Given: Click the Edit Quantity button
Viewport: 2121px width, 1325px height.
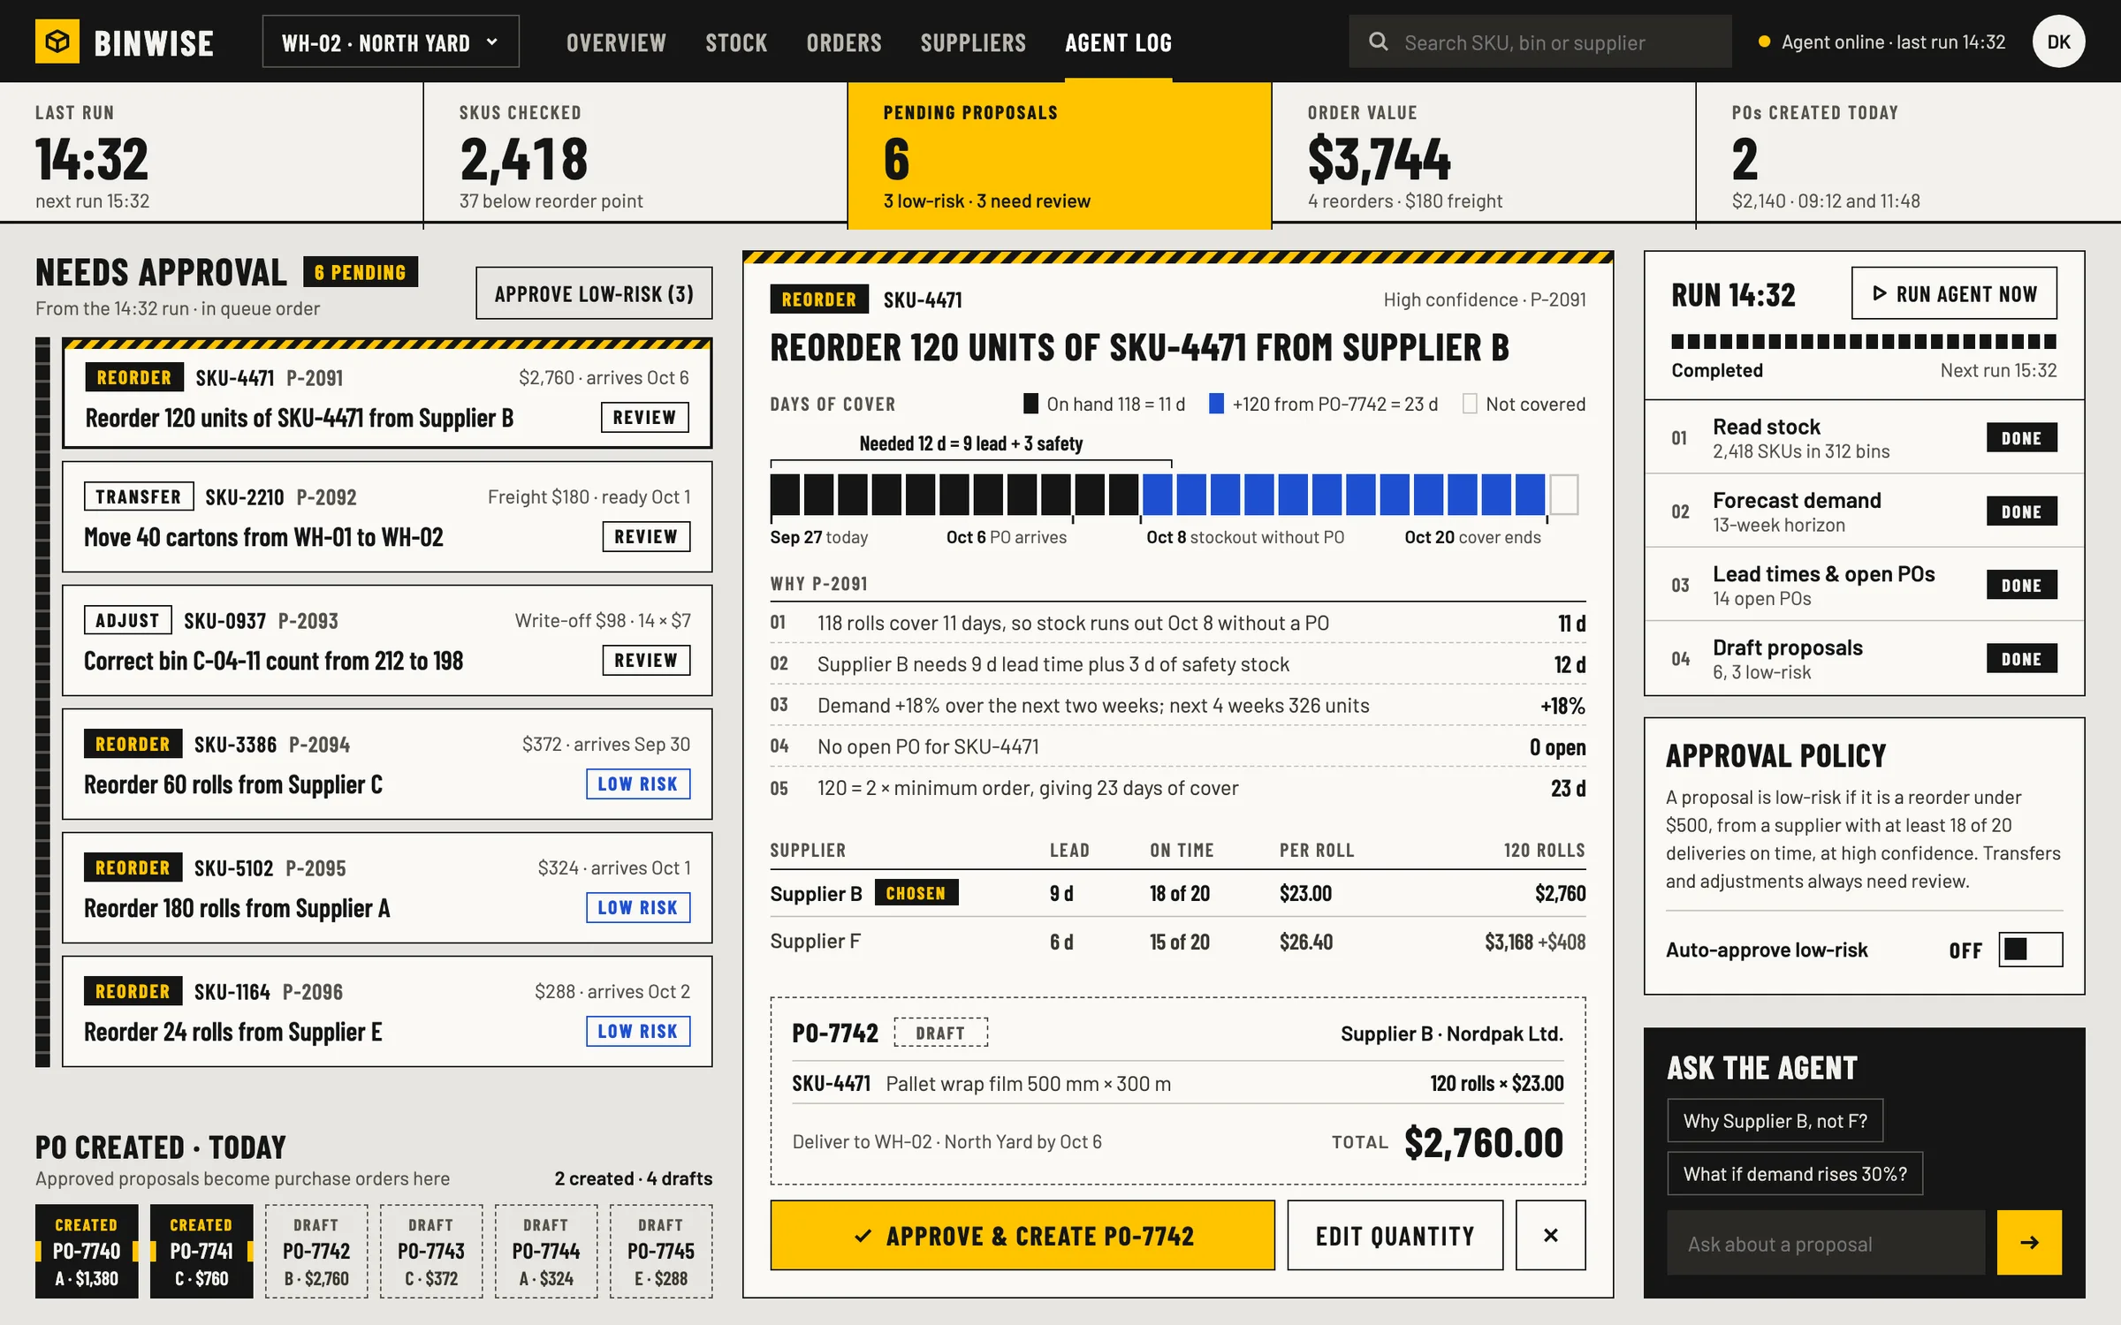Looking at the screenshot, I should click(x=1395, y=1235).
